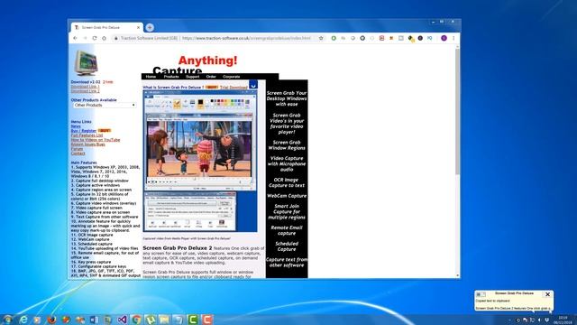Viewport: 577px width, 325px height.
Task: Click the volume speaker tray icon
Action: pyautogui.click(x=539, y=320)
